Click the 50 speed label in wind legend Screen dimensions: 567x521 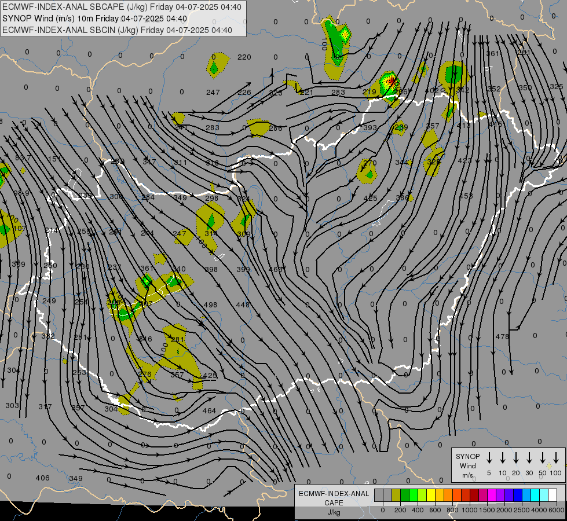pos(543,473)
